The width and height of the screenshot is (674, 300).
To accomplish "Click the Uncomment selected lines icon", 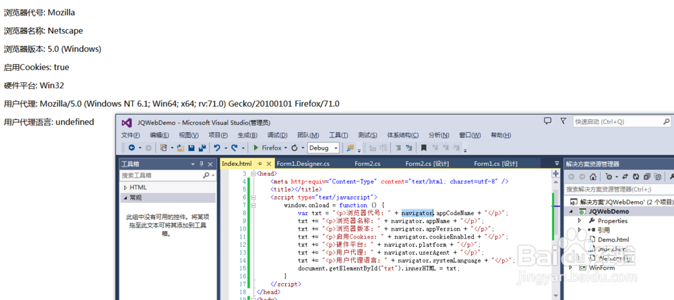I will click(x=409, y=148).
